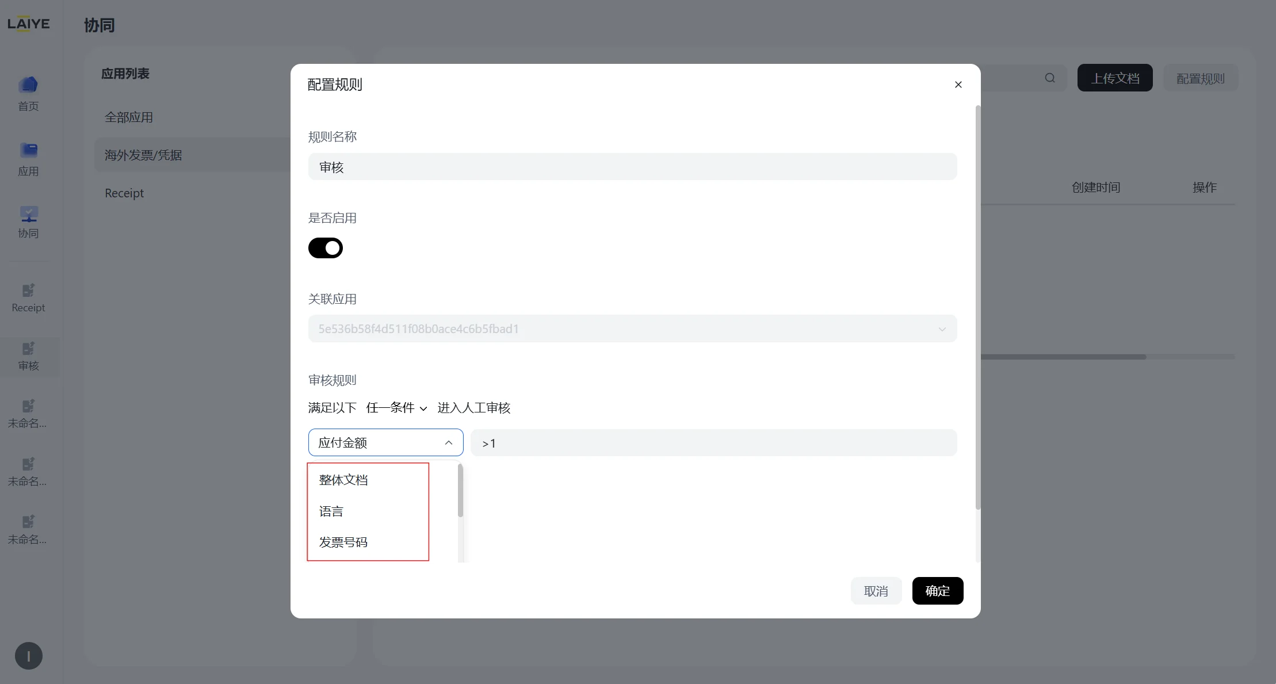Open the 关联应用 dropdown
This screenshot has width=1276, height=684.
coord(632,328)
